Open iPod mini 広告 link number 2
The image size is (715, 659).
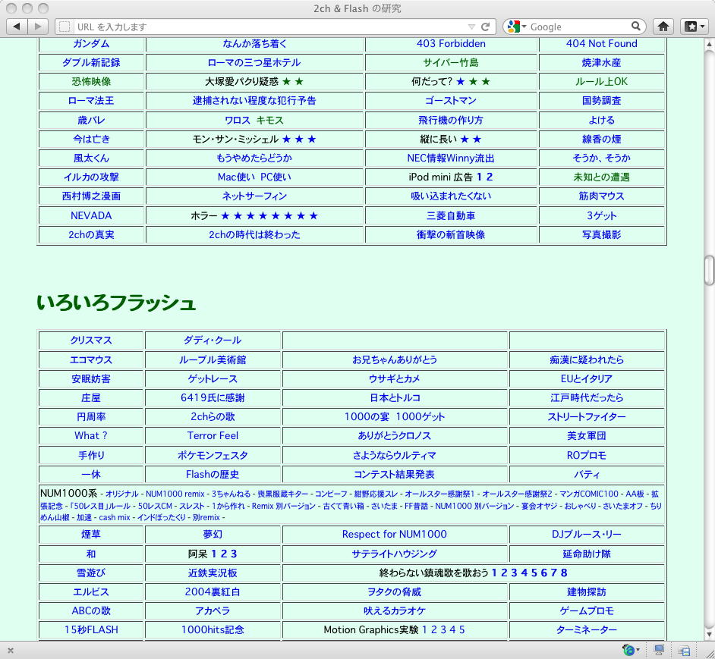click(490, 177)
